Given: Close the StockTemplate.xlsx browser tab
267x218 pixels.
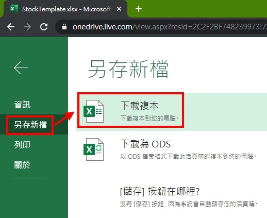Looking at the screenshot, I should point(119,9).
